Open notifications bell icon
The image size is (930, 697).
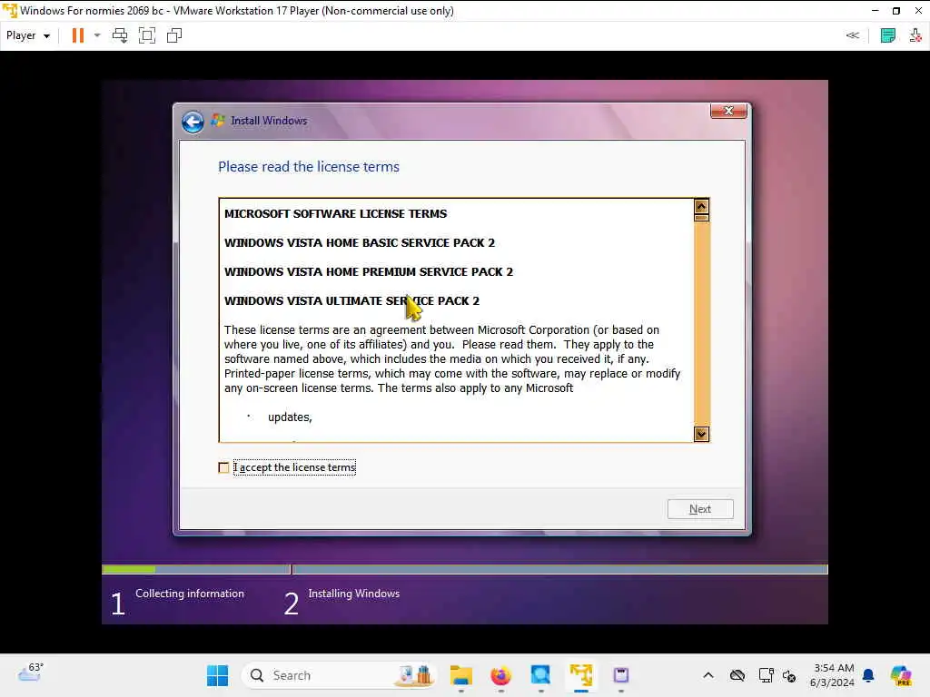coord(868,675)
